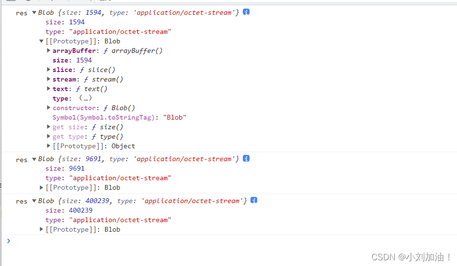
Task: Select the 'size: 400239' property line
Action: click(69, 211)
